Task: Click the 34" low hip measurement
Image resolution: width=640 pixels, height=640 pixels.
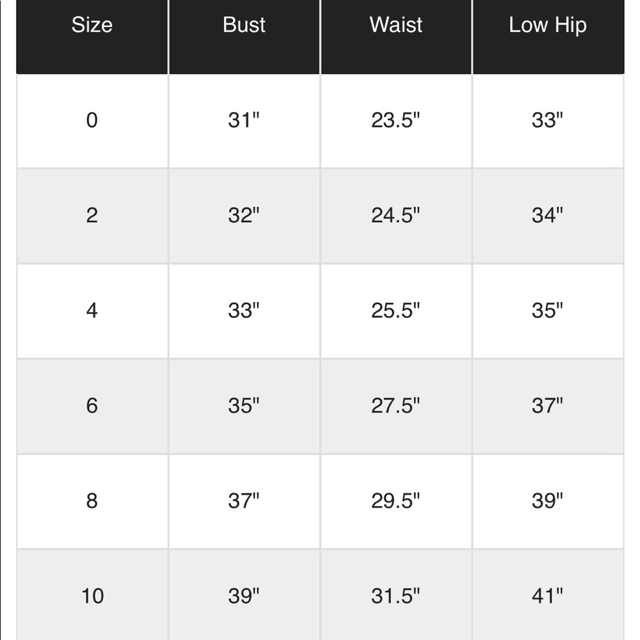Action: point(547,215)
